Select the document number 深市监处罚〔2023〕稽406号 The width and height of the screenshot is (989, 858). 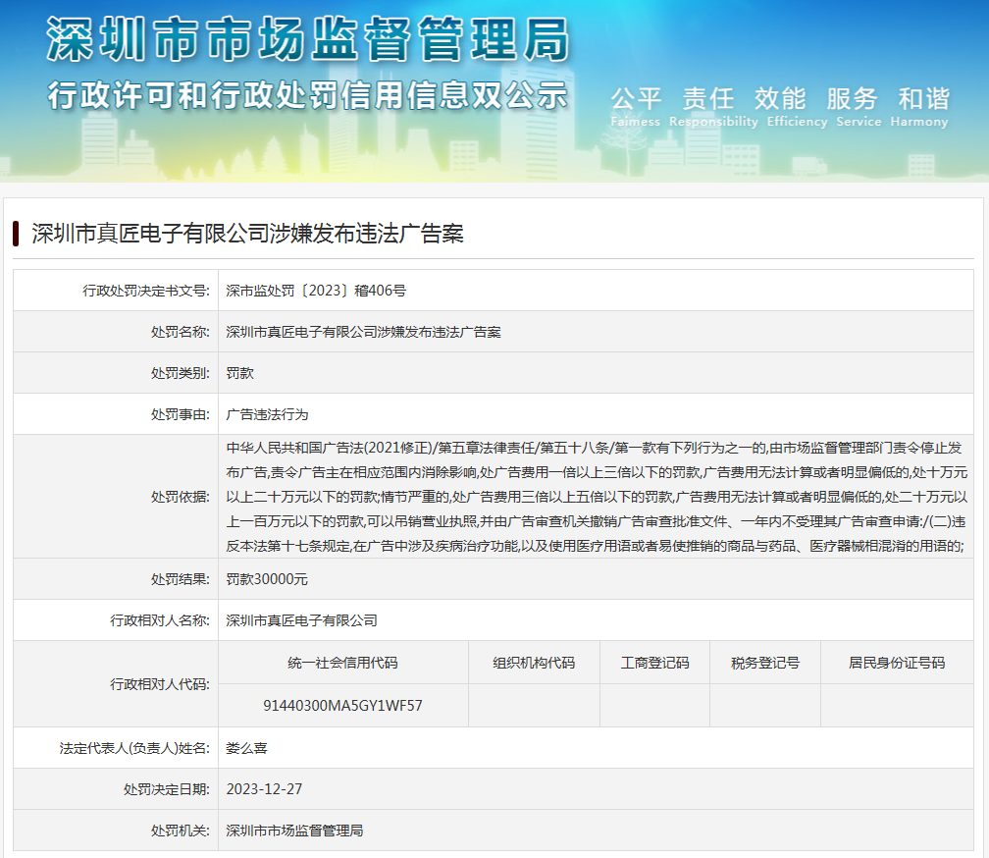coord(316,291)
